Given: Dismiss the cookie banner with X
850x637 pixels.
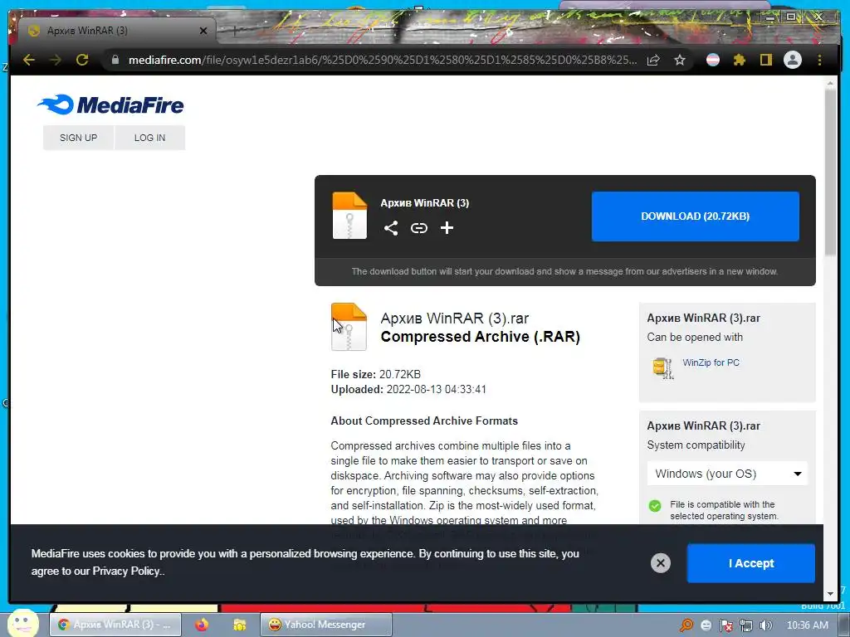Looking at the screenshot, I should tap(660, 563).
